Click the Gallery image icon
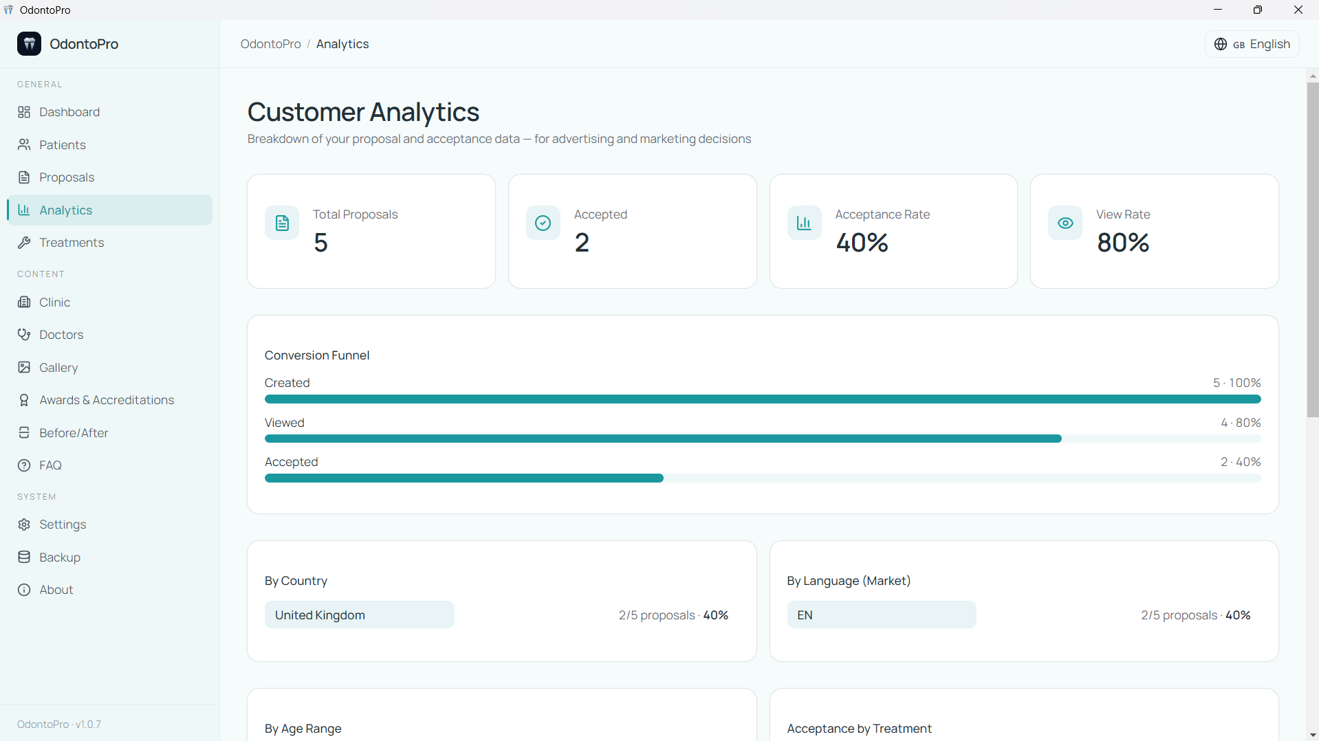 (x=24, y=367)
